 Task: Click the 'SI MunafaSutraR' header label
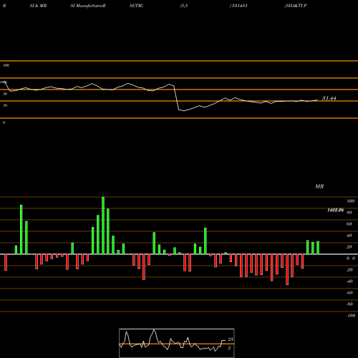point(88,6)
